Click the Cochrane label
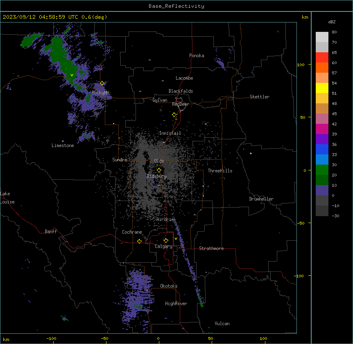 (x=132, y=232)
